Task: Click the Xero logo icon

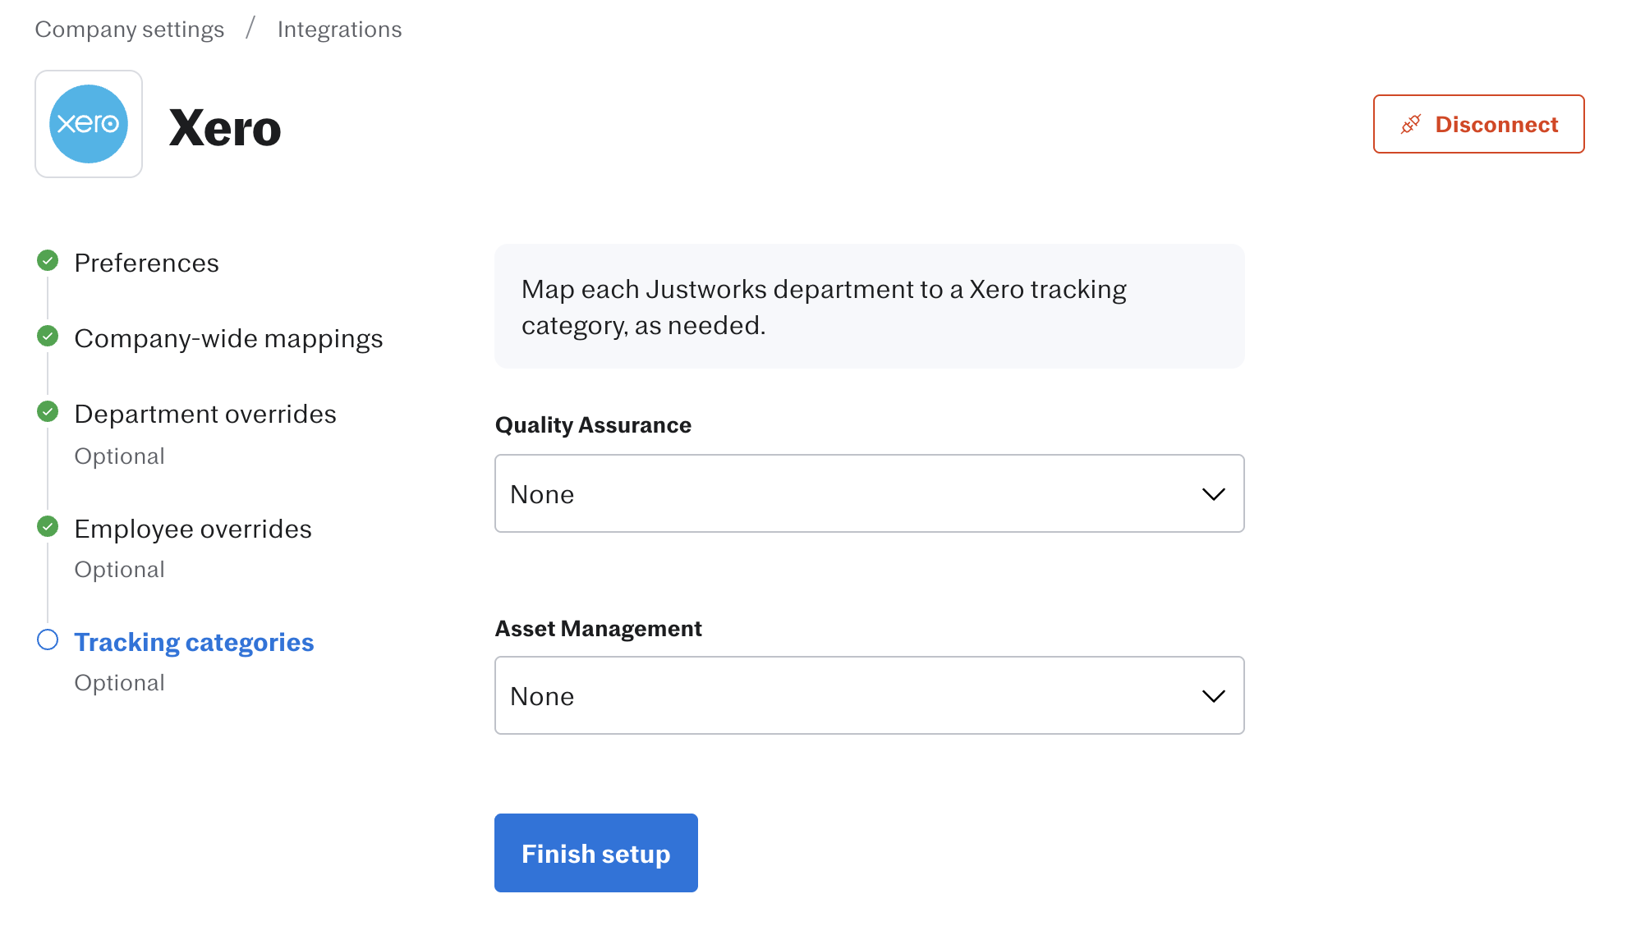Action: click(x=89, y=124)
